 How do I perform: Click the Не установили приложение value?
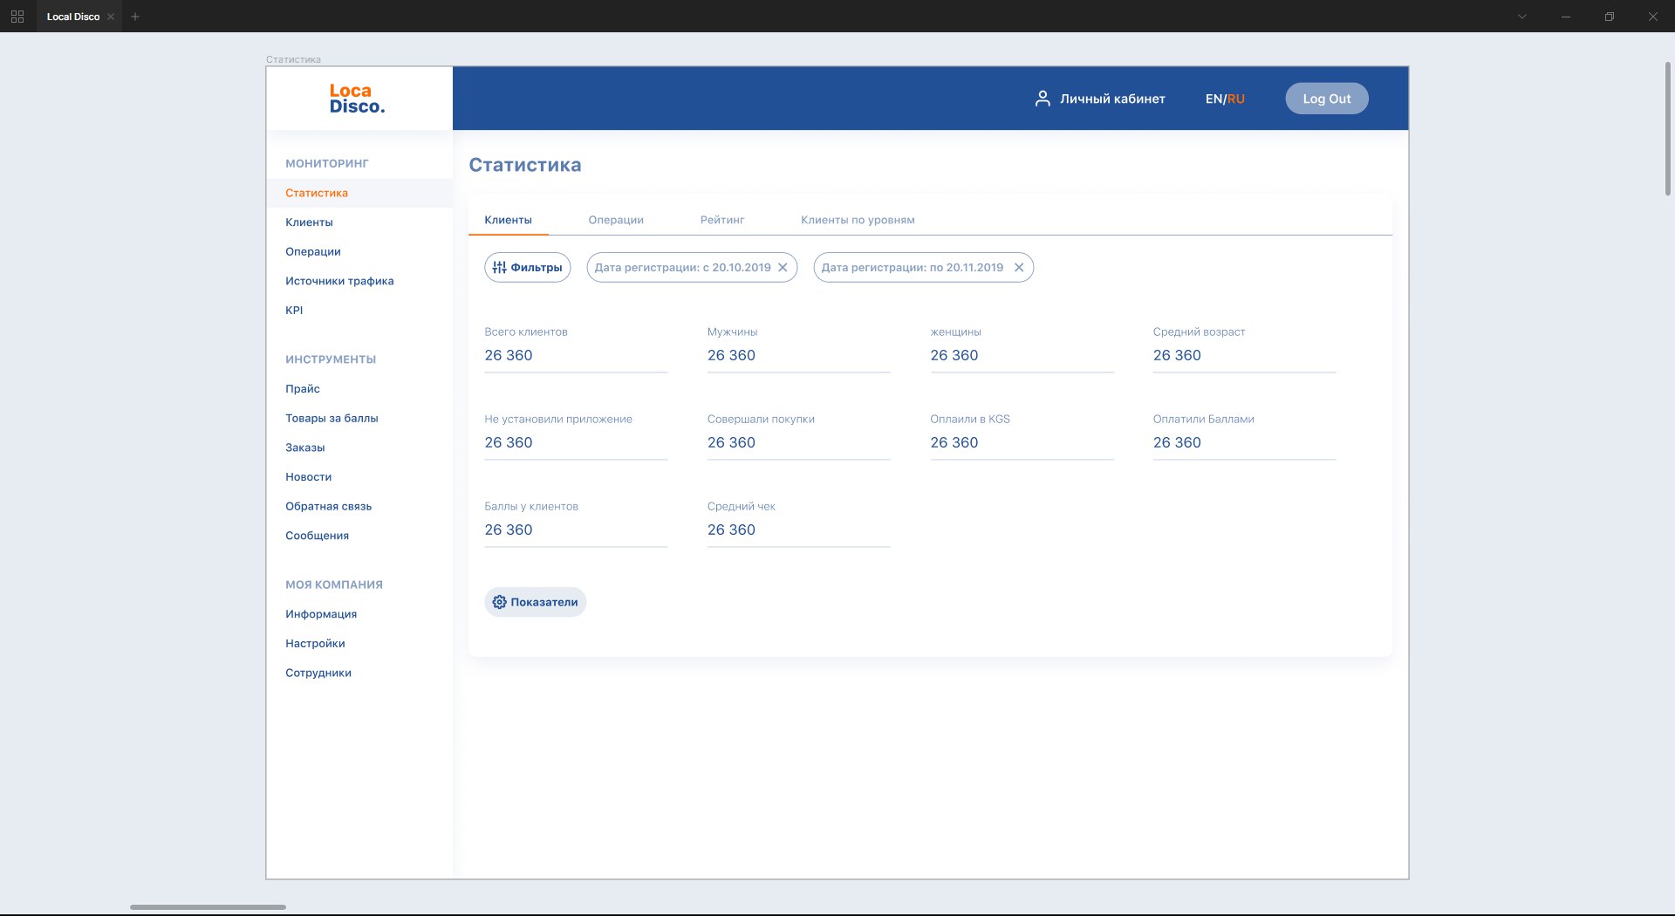tap(509, 442)
